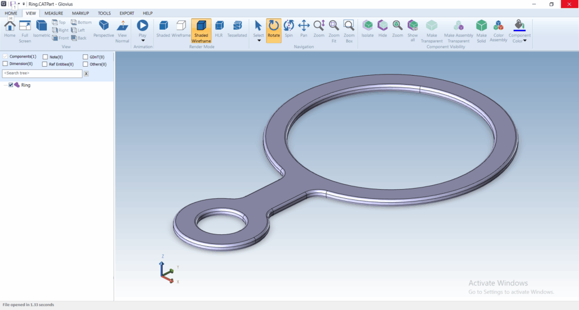Open the Play animation dropdown arrow
579x310 pixels.
click(x=142, y=41)
